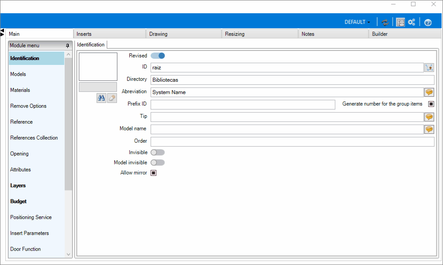Image resolution: width=443 pixels, height=265 pixels.
Task: Click the refresh arrows icon in the blue bar
Action: coord(385,22)
